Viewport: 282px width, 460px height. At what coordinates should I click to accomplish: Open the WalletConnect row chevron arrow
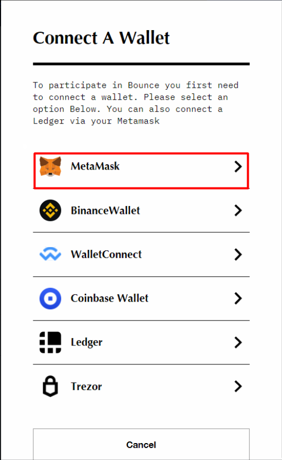[x=238, y=255]
